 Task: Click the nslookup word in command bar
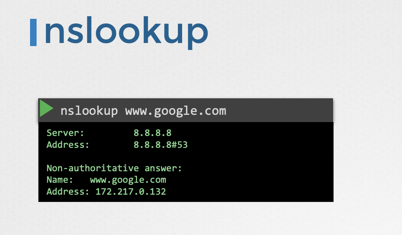tap(89, 111)
